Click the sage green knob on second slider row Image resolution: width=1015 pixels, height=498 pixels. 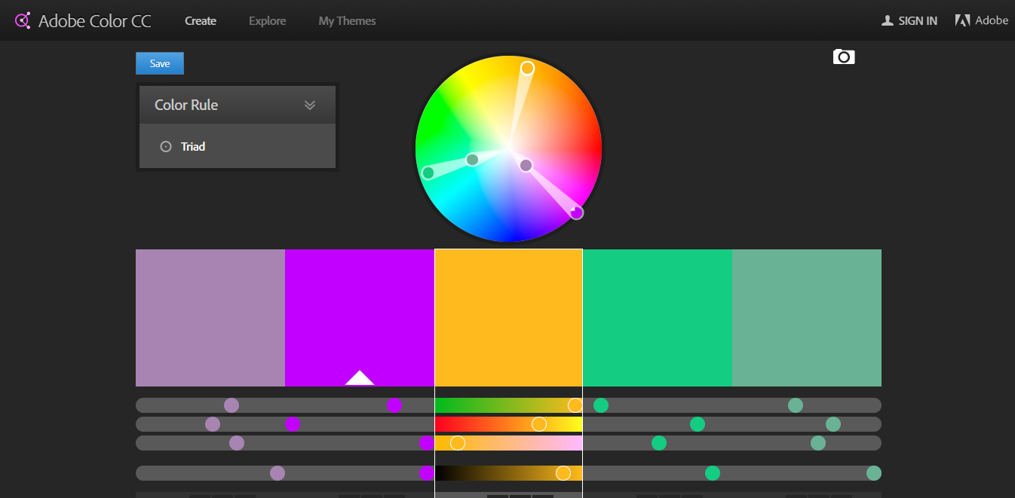(x=833, y=424)
